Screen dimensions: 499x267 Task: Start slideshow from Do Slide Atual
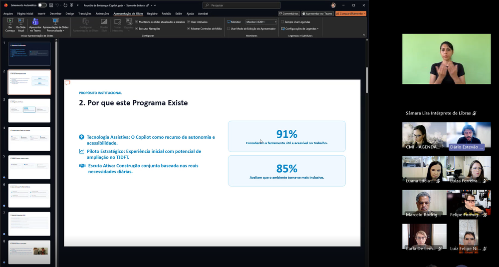[x=21, y=21]
